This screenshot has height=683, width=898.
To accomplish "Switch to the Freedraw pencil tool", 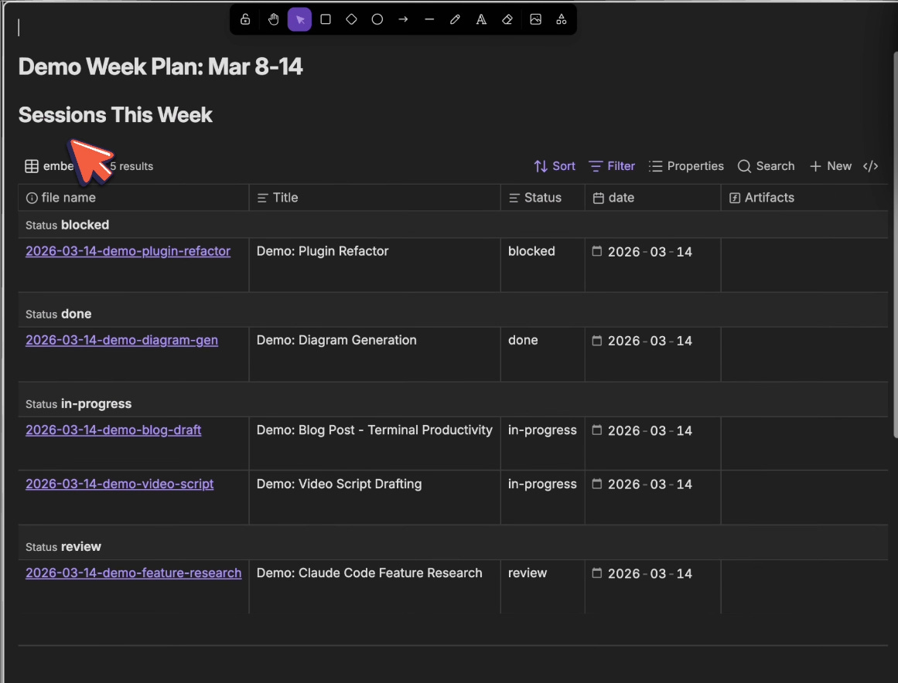I will coord(455,19).
